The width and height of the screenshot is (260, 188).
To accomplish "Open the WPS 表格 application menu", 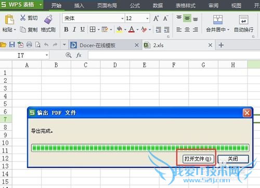I will pyautogui.click(x=21, y=5).
